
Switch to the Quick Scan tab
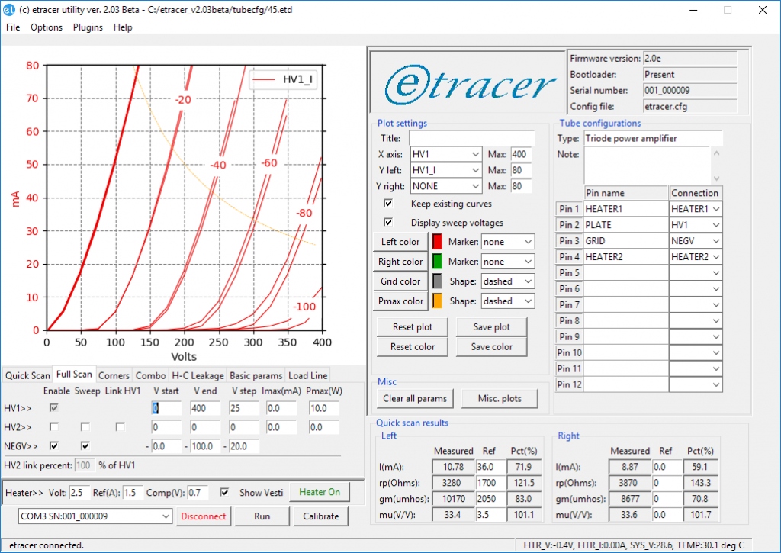(x=27, y=375)
